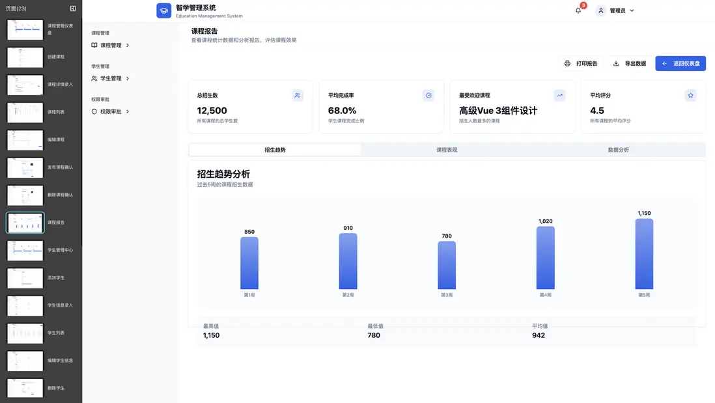Select the 学生管理中心 page thumbnail
The width and height of the screenshot is (715, 403).
25,250
